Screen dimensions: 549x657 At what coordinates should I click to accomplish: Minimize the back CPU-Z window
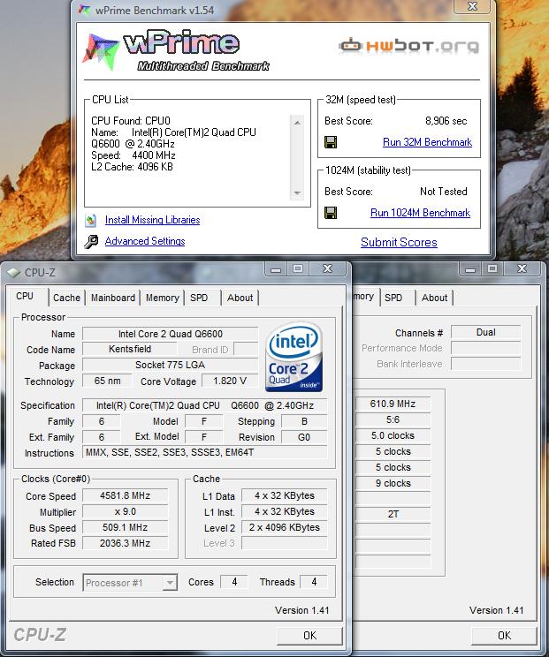(470, 269)
